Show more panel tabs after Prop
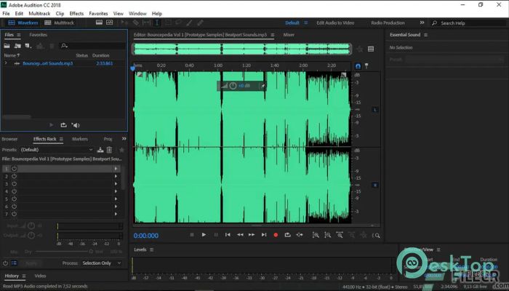Screen dimensions: 509x291 [x=124, y=139]
